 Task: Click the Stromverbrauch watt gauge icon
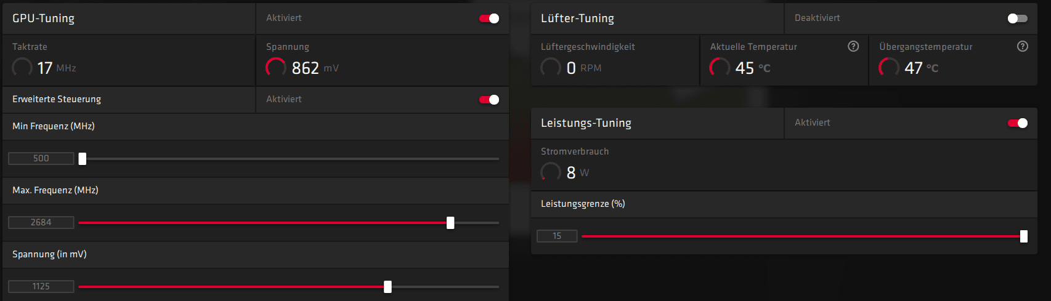tap(551, 172)
